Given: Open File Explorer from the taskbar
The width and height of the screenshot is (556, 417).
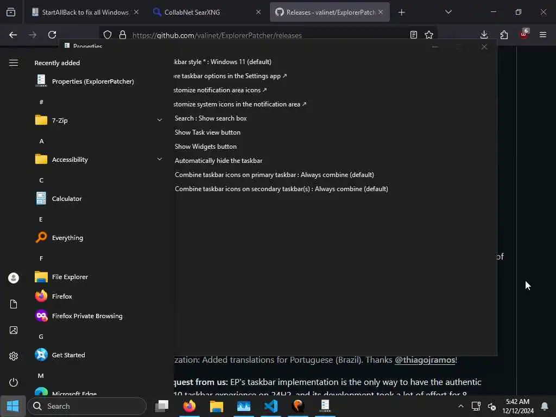Looking at the screenshot, I should point(216,406).
